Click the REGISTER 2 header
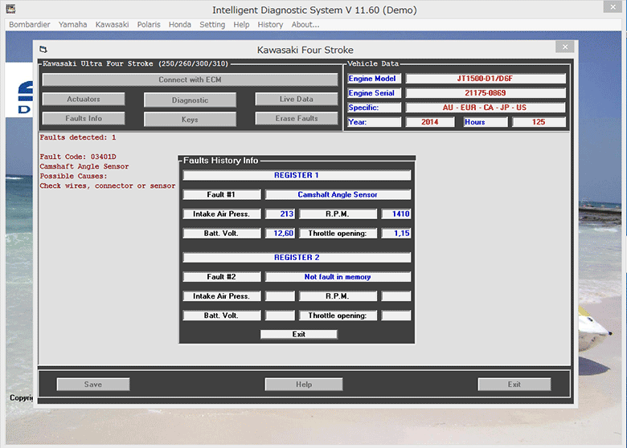The image size is (627, 448). point(297,257)
